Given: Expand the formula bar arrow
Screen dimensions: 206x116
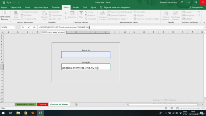Looking at the screenshot, I should pos(204,27).
